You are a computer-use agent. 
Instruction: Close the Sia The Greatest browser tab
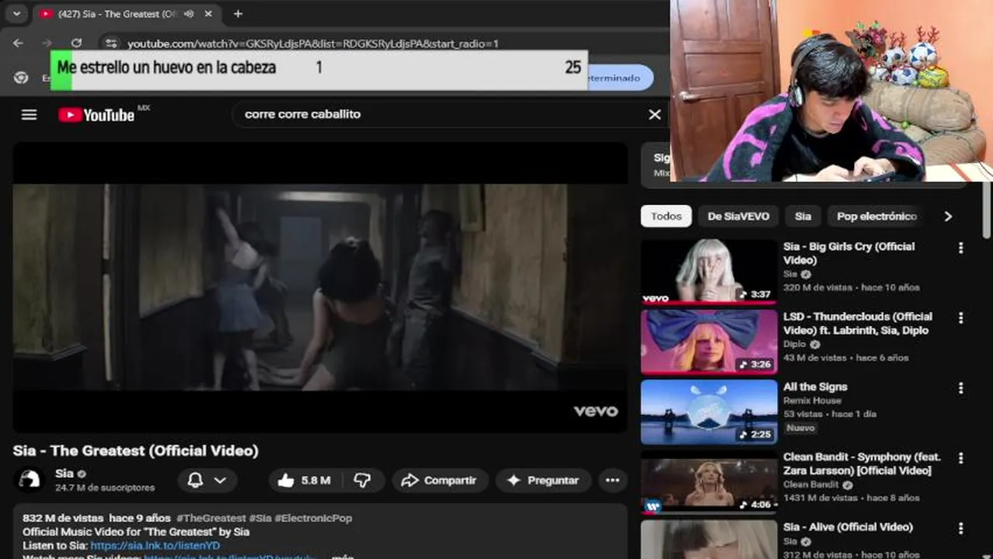pyautogui.click(x=208, y=14)
